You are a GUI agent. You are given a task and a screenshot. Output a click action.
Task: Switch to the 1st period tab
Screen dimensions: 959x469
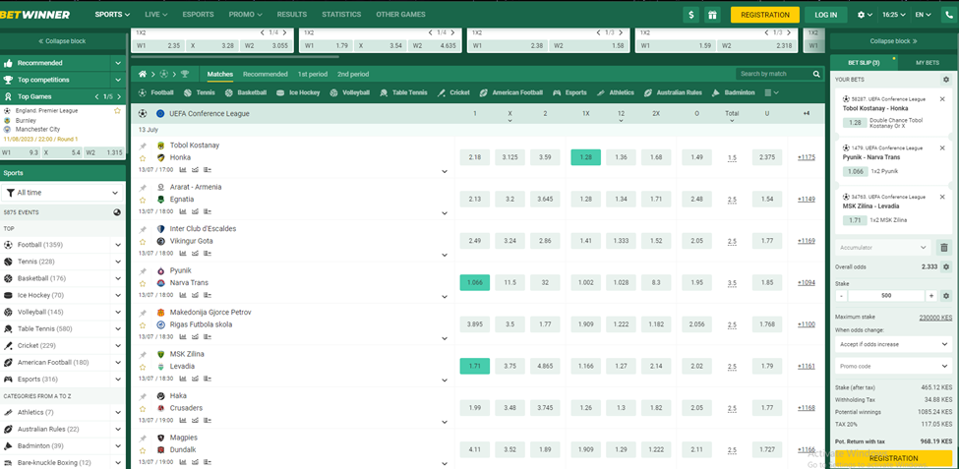(x=313, y=74)
